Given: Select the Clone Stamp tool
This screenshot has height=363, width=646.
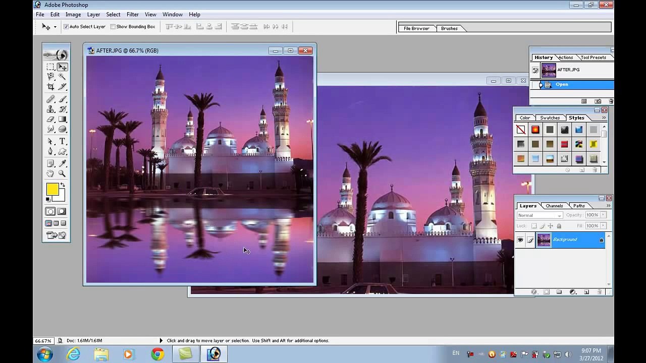Looking at the screenshot, I should point(50,109).
